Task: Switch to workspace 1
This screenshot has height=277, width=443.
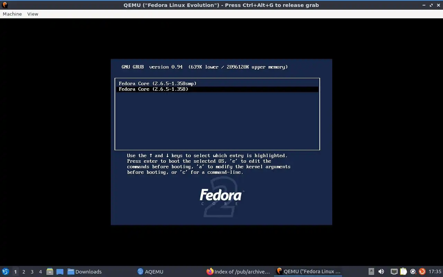Action: point(15,271)
